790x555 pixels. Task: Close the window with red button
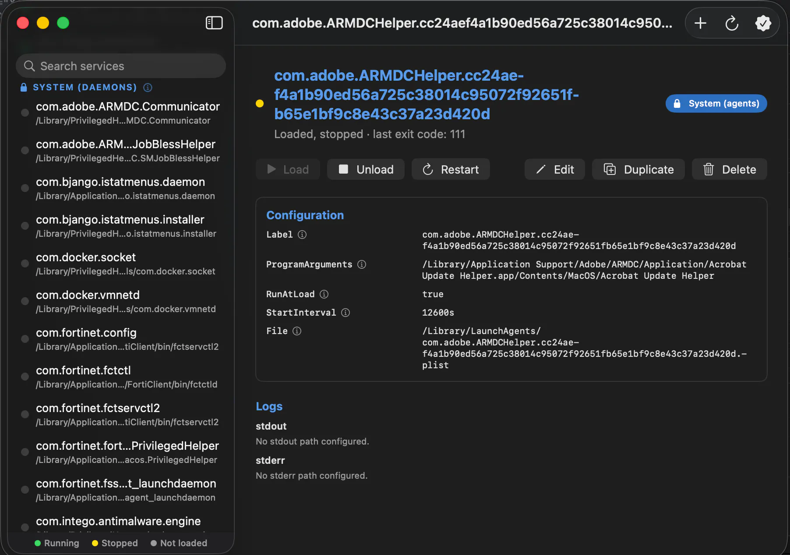pos(23,23)
